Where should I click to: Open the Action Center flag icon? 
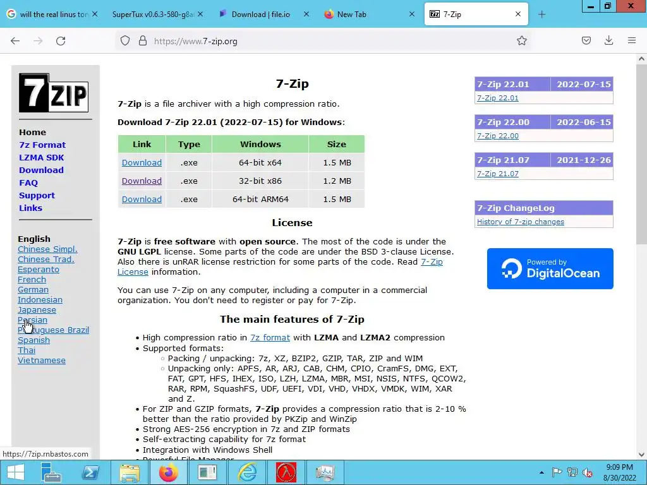click(557, 472)
